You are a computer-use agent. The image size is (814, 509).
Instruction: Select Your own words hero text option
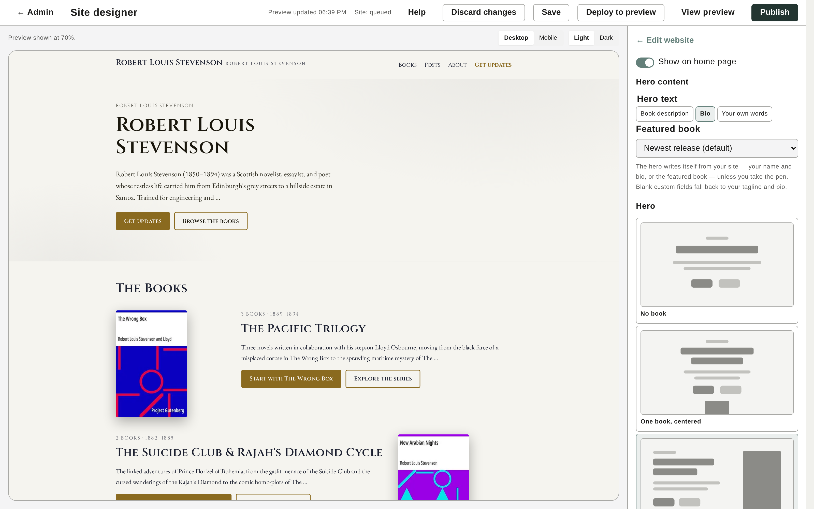[x=744, y=114]
